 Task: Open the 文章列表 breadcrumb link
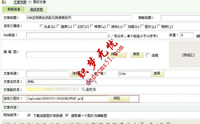click(20, 2)
